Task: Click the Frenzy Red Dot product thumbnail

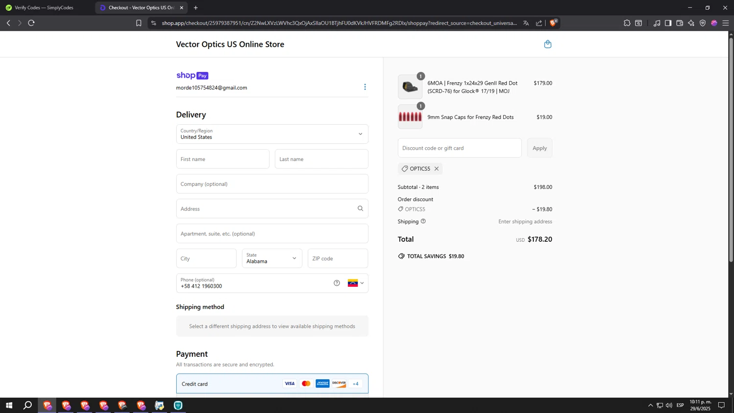Action: point(410,87)
